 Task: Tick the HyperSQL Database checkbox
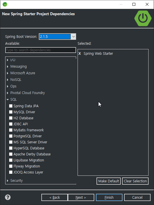(x=11, y=148)
